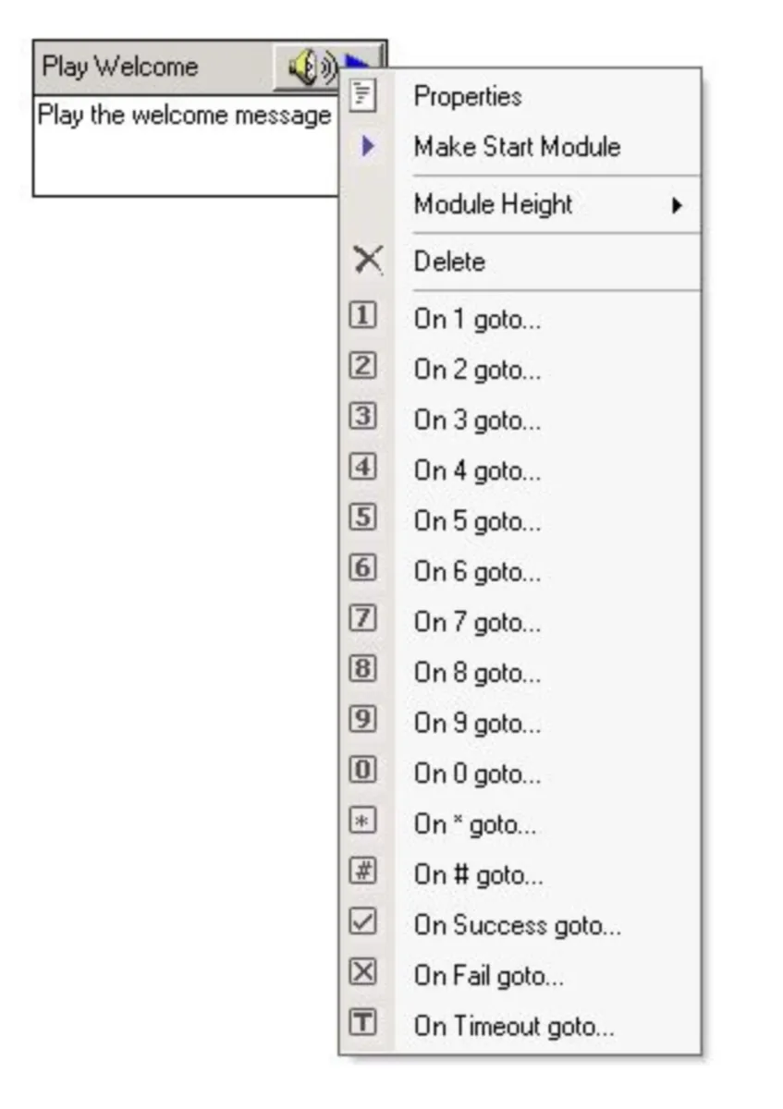Click the star key icon
Image resolution: width=783 pixels, height=1109 pixels.
[363, 821]
